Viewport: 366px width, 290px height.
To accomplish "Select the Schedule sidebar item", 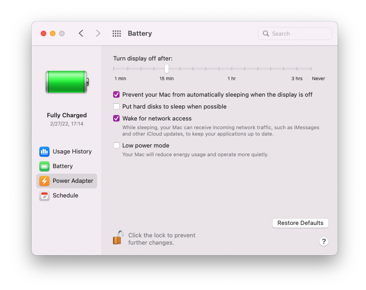I will (x=66, y=196).
